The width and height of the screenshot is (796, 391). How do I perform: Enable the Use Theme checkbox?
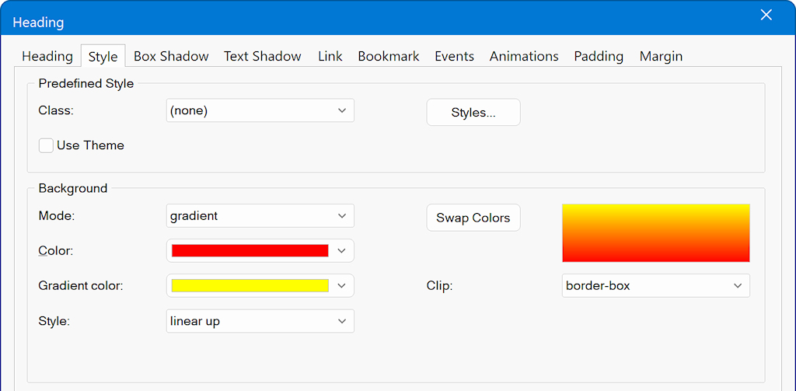(x=47, y=145)
